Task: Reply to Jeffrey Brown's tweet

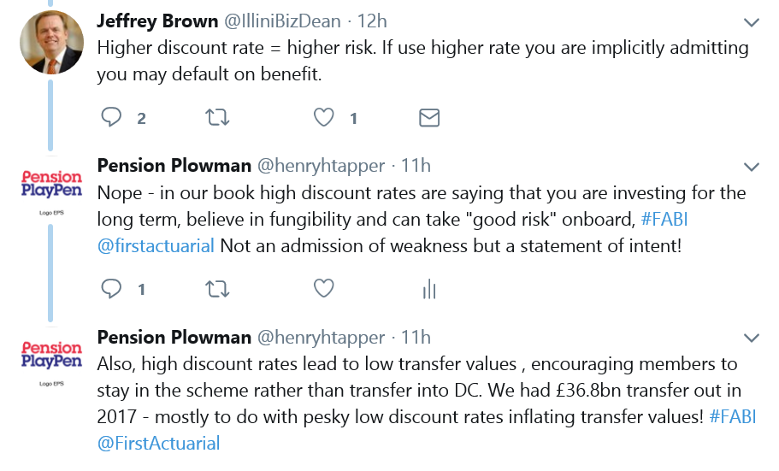Action: pos(111,118)
